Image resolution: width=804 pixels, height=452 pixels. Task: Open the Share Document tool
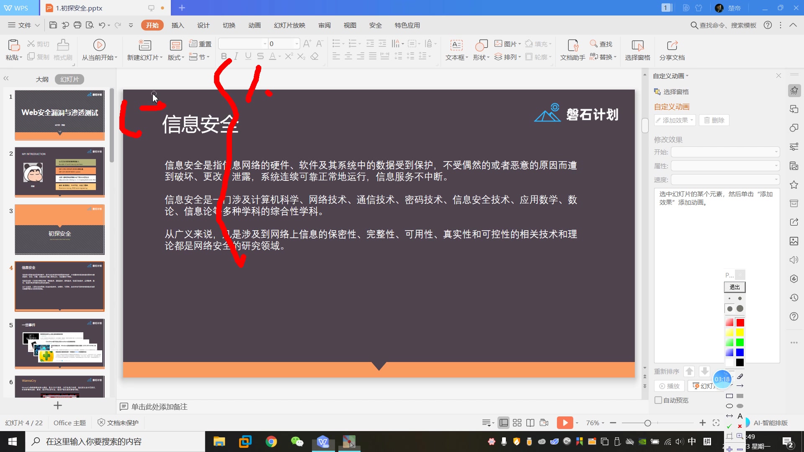click(x=672, y=45)
